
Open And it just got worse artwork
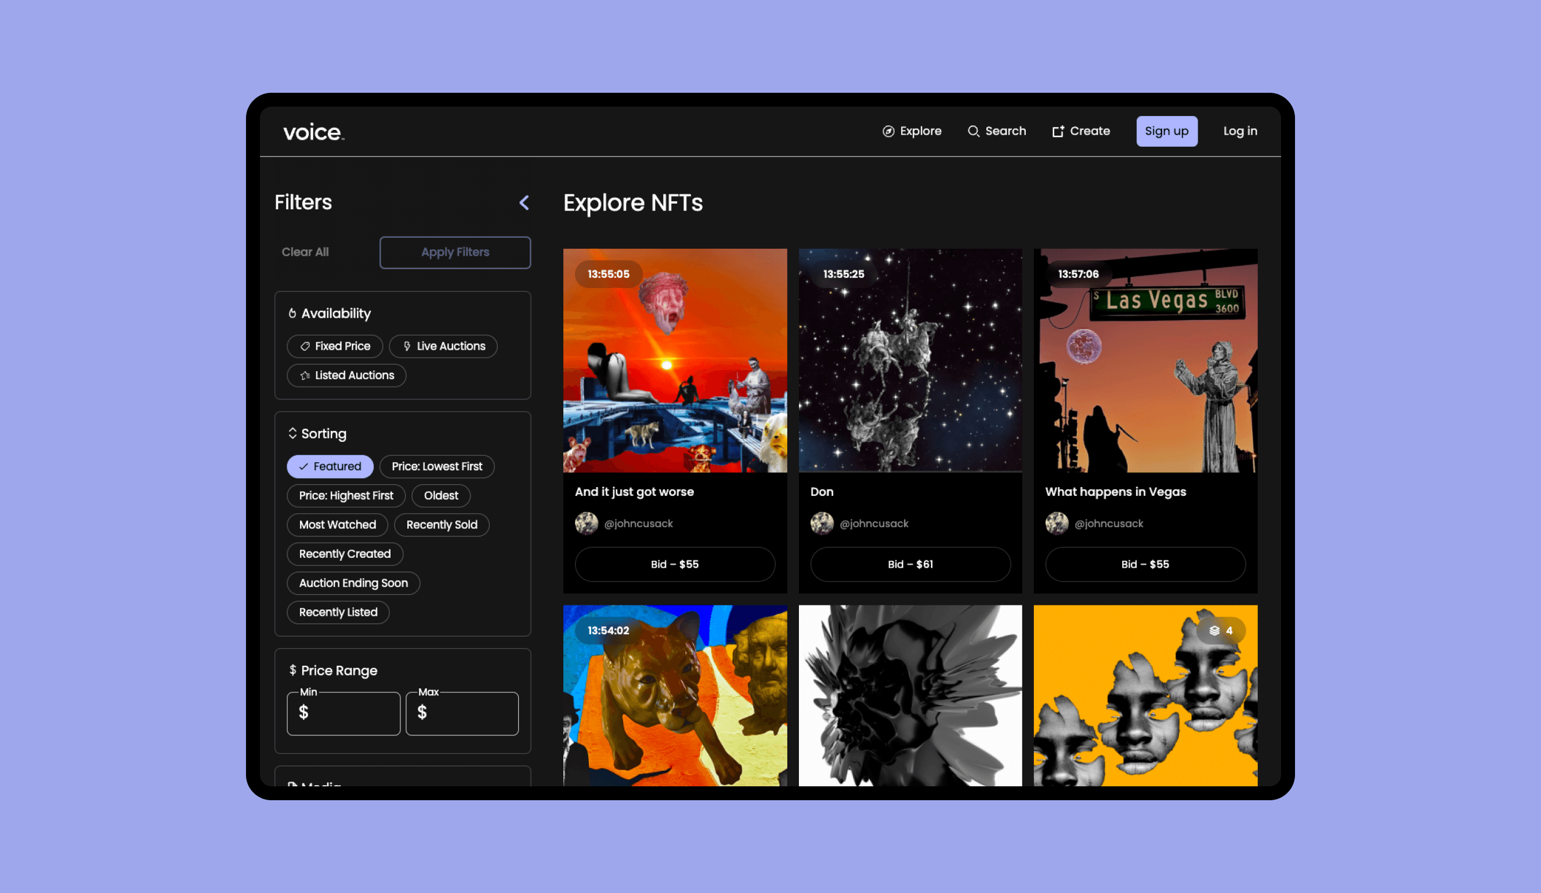[x=675, y=361]
